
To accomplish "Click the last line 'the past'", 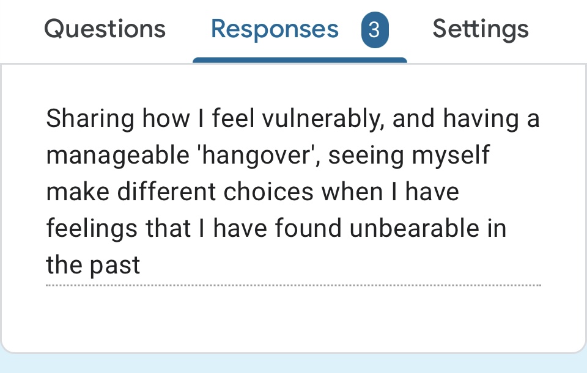I will click(x=93, y=265).
